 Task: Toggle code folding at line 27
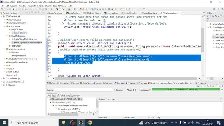pos(51,43)
